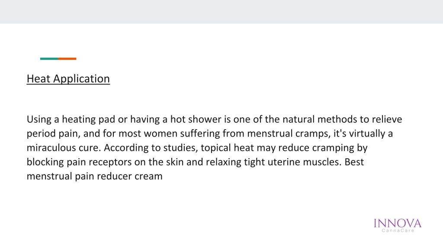Click the gray banner at the top

coord(221,12)
